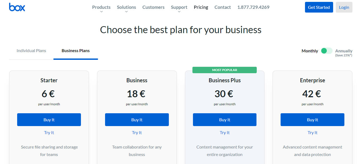
Task: Select the Business Plans tab
Action: (76, 51)
